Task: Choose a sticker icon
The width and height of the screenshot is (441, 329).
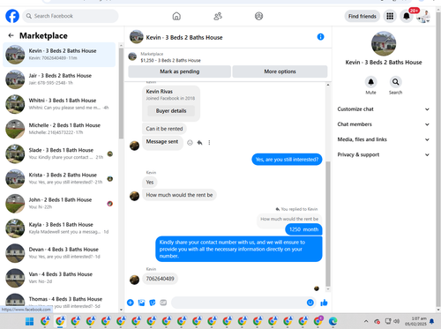Action: [x=153, y=303]
